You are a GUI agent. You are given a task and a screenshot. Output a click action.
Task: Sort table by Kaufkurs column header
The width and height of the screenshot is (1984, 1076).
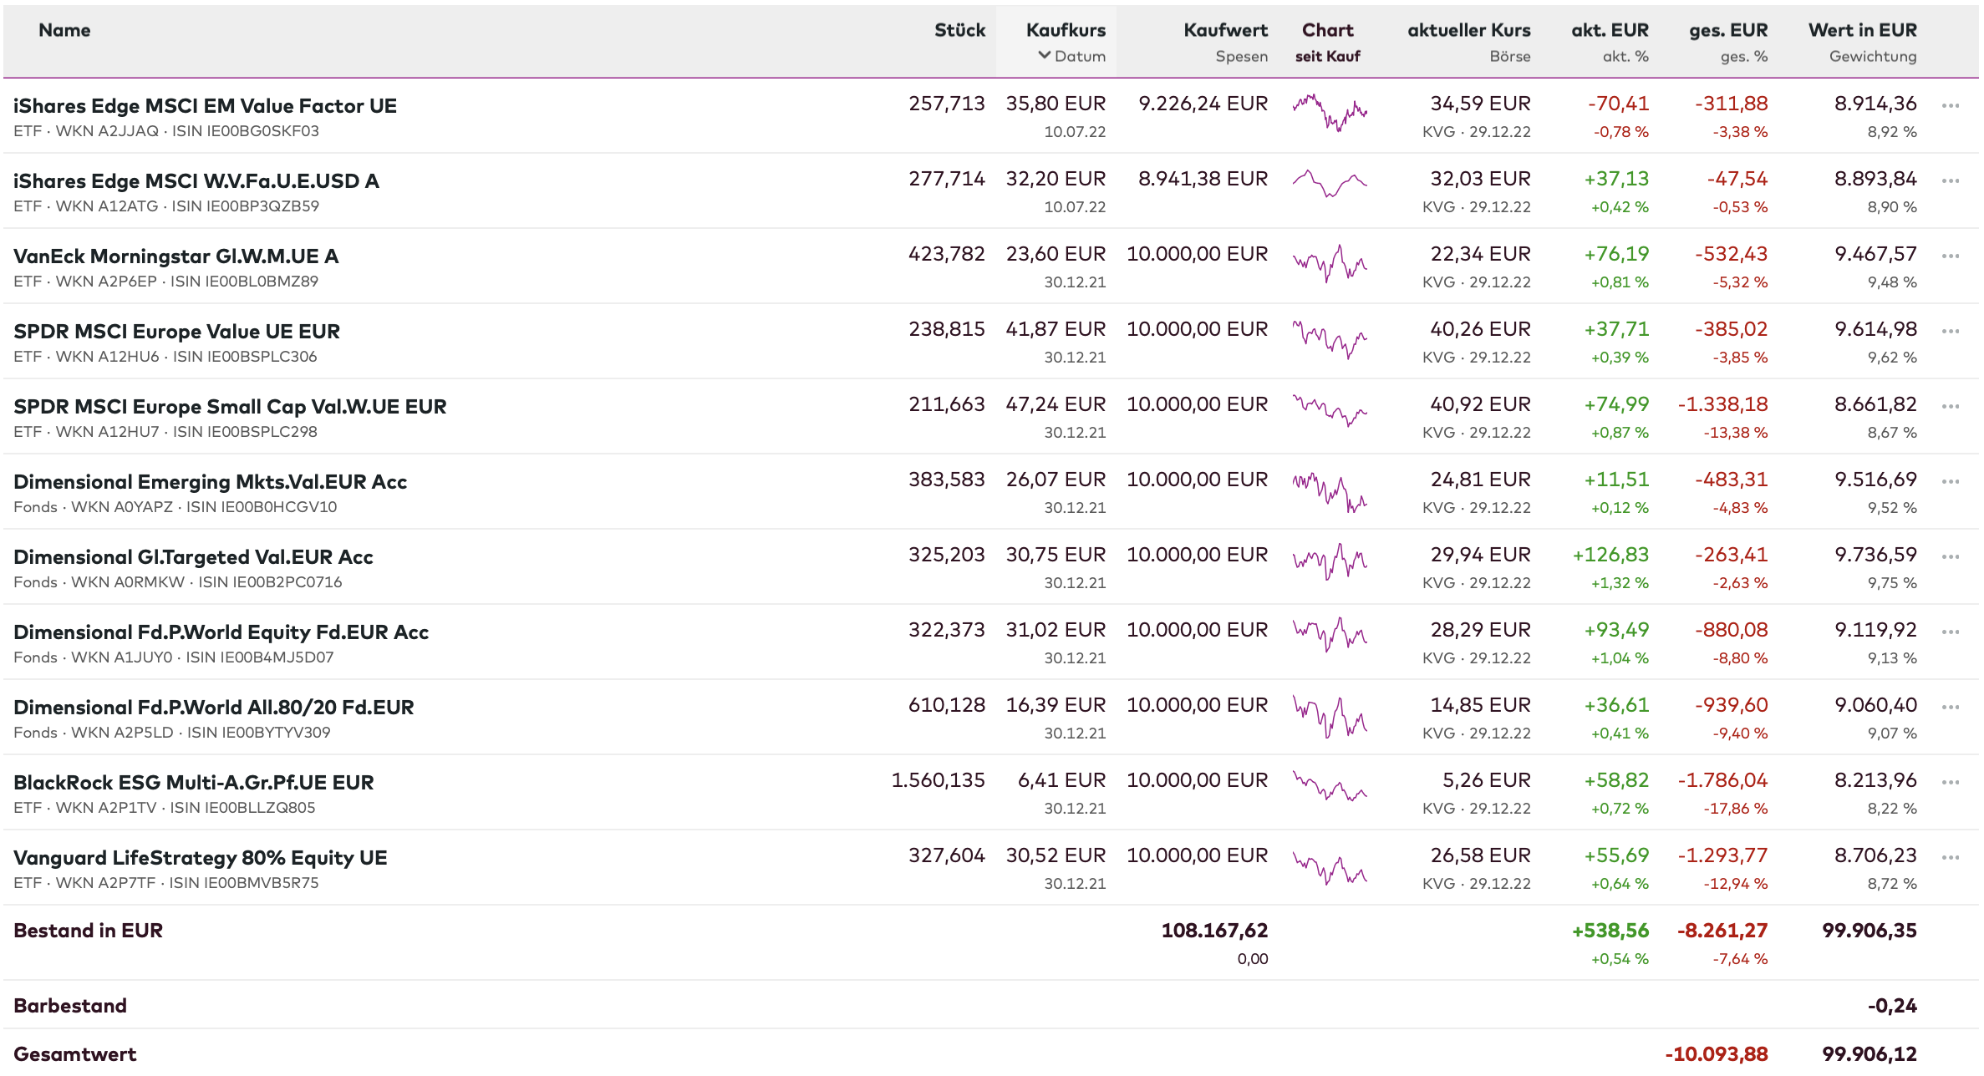click(x=1065, y=30)
